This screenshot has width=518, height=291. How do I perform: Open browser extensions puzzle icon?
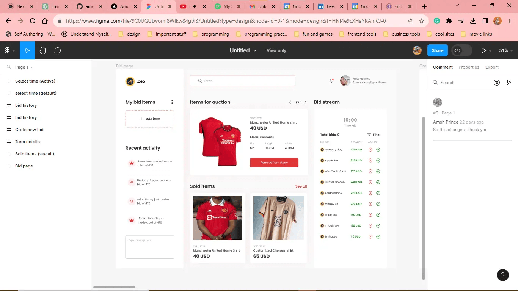click(x=449, y=21)
